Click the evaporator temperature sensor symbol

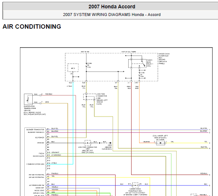(28, 99)
